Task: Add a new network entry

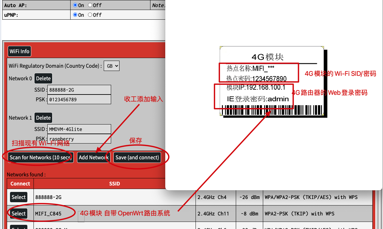Action: click(x=93, y=157)
